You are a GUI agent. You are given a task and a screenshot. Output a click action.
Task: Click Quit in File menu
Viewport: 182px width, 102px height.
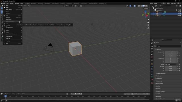click(x=13, y=44)
